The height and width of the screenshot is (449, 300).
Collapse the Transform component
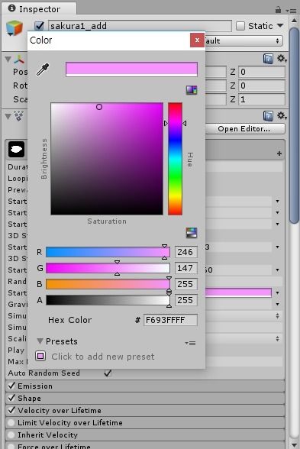pos(8,60)
